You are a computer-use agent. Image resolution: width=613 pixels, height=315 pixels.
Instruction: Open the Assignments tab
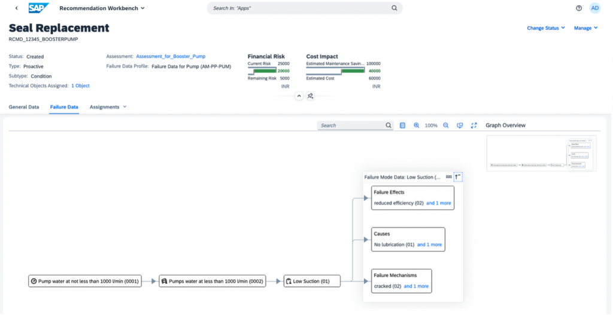[x=104, y=106]
